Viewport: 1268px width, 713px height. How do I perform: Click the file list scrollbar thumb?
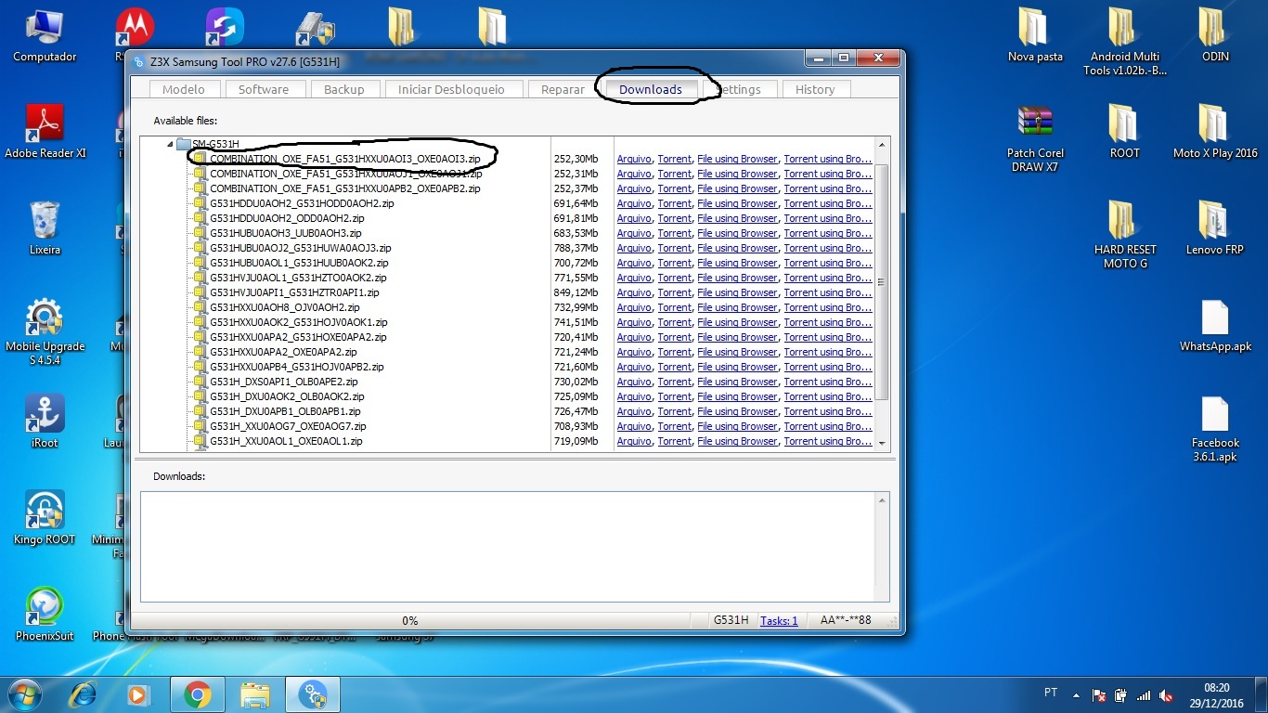tap(882, 283)
